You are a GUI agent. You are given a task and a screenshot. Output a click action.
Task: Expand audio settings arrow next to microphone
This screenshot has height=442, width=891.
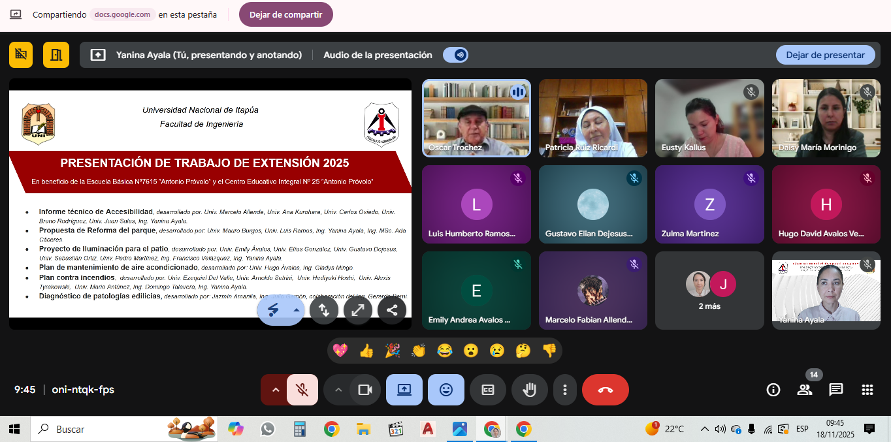point(275,390)
